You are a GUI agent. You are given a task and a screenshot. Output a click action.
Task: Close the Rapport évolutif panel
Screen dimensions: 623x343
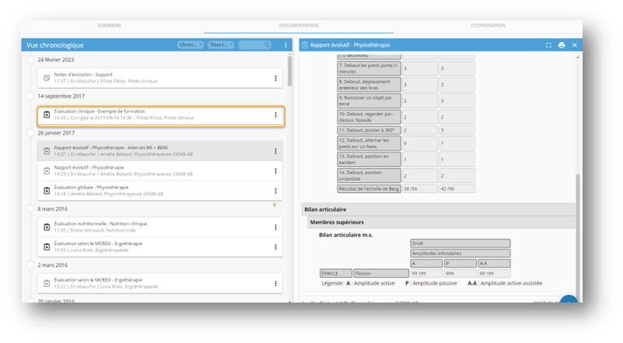point(575,45)
